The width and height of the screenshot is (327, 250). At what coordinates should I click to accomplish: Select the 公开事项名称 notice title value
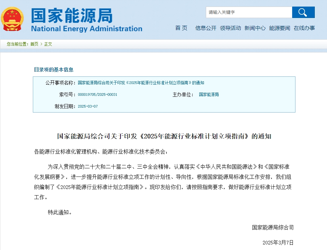[141, 83]
